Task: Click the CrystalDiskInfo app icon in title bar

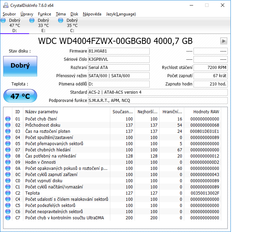Action: tap(6, 5)
